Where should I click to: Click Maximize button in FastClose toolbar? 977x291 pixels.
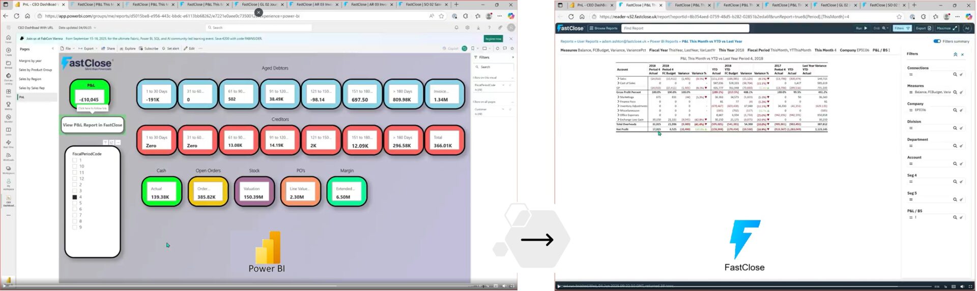point(947,28)
